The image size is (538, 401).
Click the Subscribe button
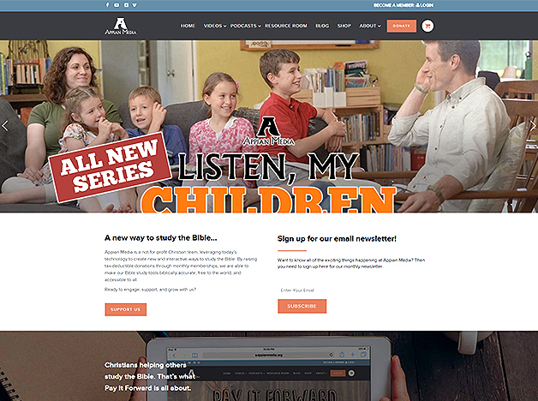pos(302,306)
